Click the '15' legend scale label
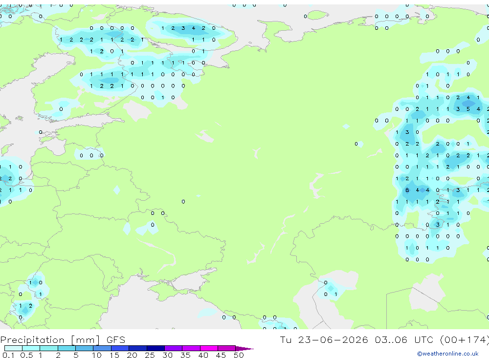Viewport: 489px width, 358px height. [114, 355]
